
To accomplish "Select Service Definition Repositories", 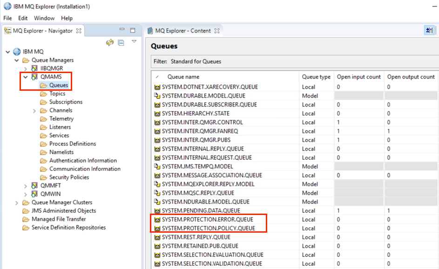I will 68,228.
